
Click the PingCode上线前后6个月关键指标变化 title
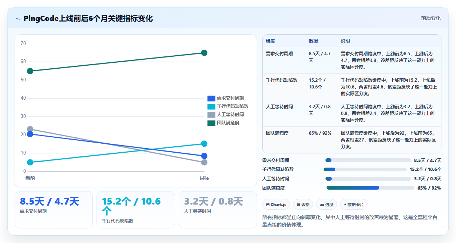coord(88,19)
